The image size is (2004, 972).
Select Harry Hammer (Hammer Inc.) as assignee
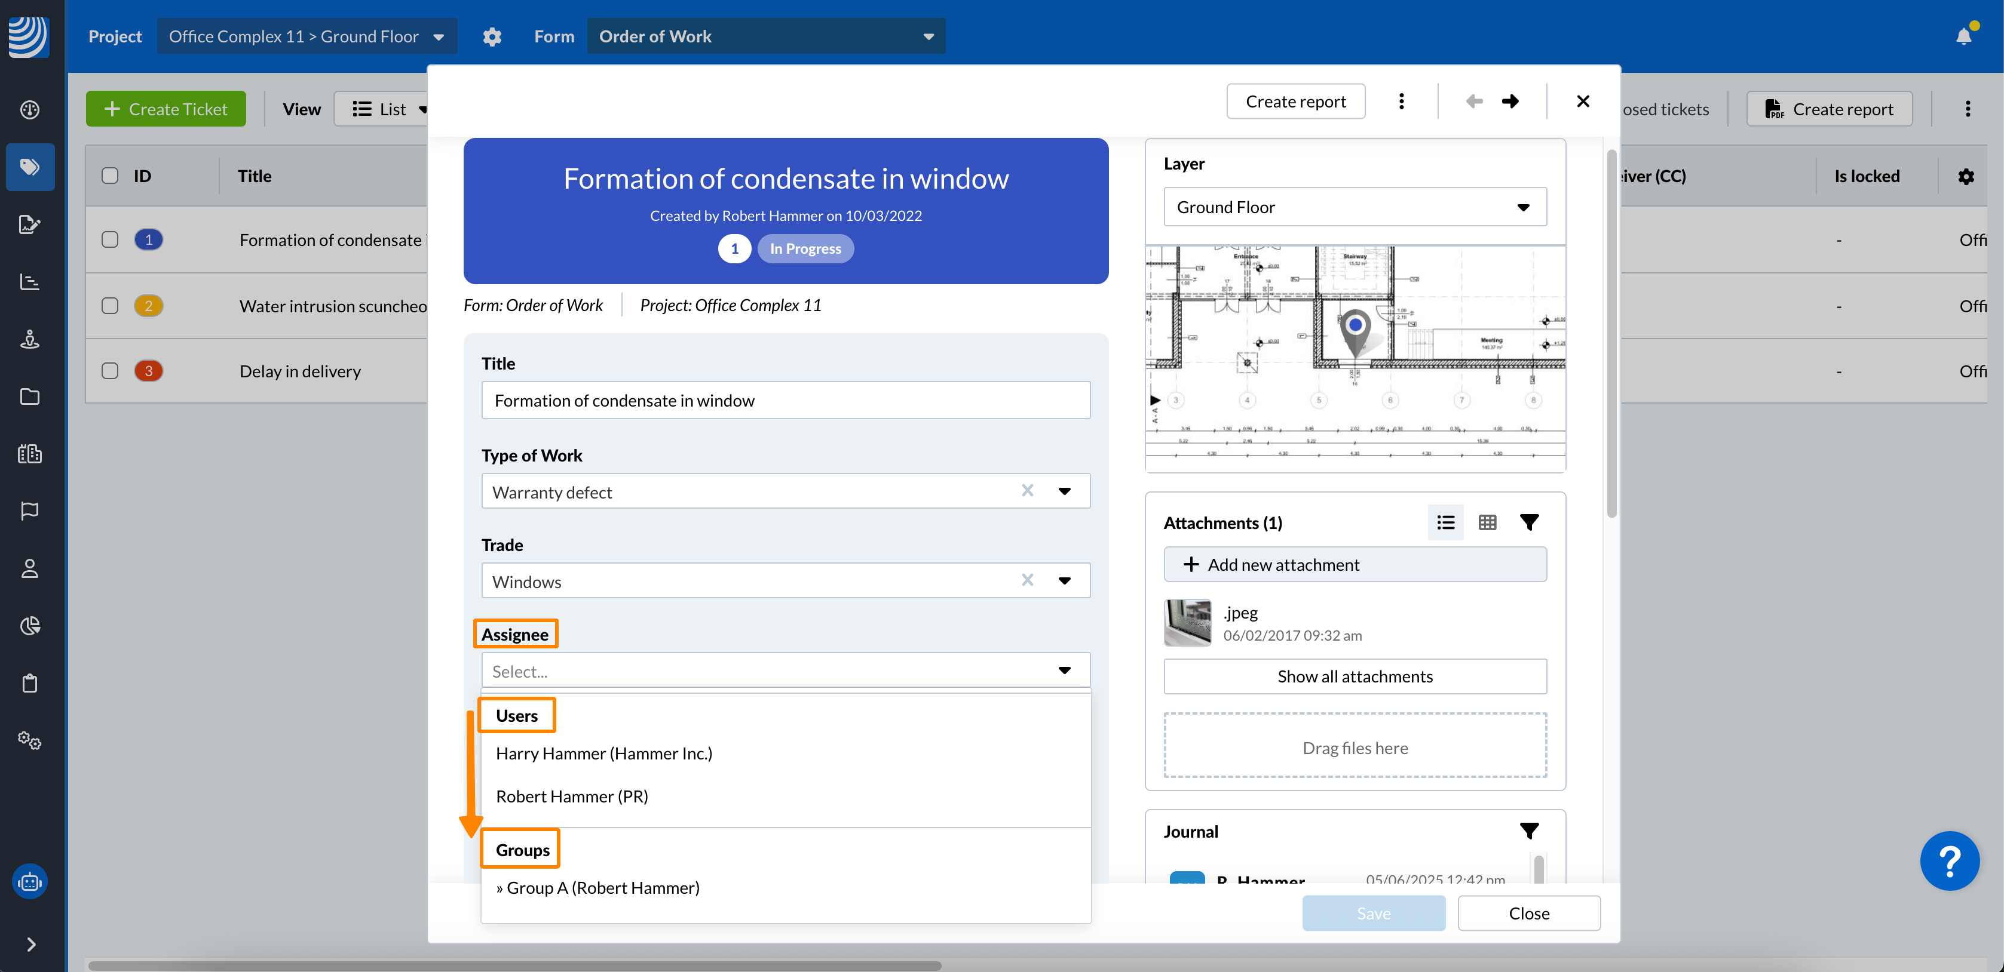click(603, 753)
